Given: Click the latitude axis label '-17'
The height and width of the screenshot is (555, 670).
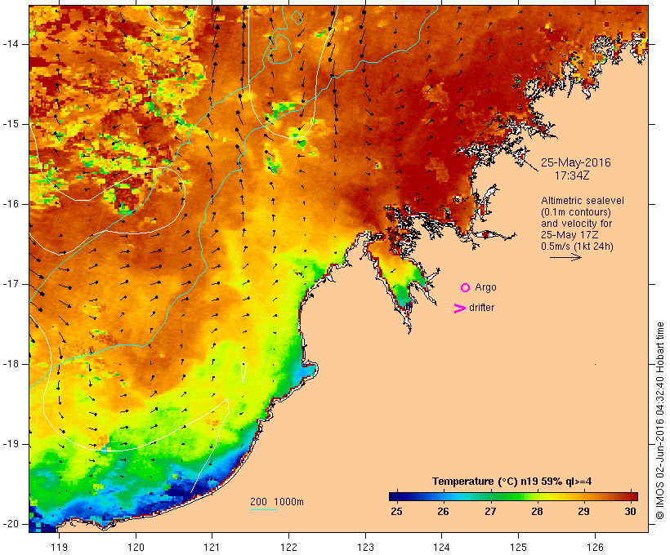Looking at the screenshot, I should 10,284.
